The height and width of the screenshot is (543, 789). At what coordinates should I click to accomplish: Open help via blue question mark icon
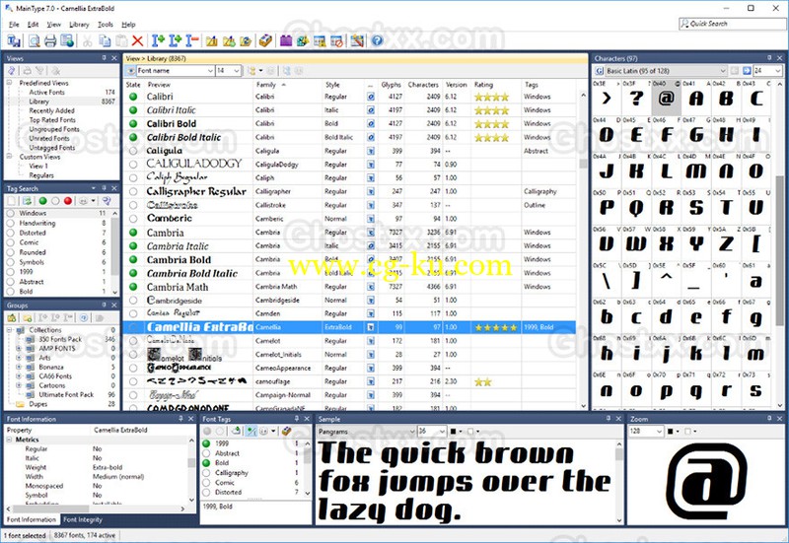pyautogui.click(x=378, y=40)
